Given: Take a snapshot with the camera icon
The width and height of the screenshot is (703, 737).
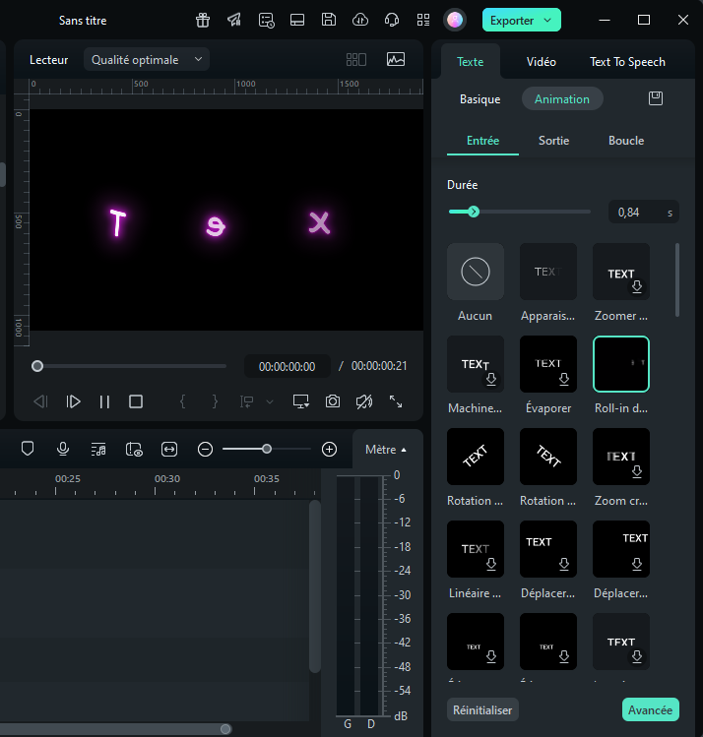Looking at the screenshot, I should tap(333, 401).
